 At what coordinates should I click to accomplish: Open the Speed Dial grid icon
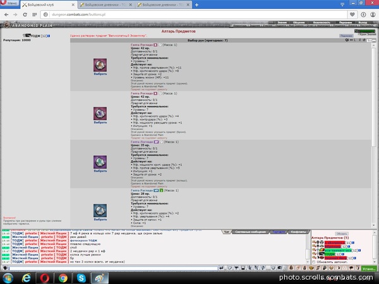point(35,15)
